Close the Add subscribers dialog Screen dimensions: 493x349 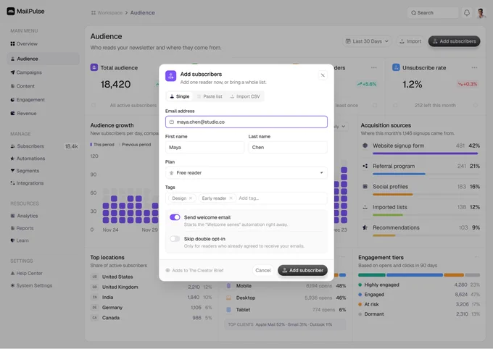[323, 75]
